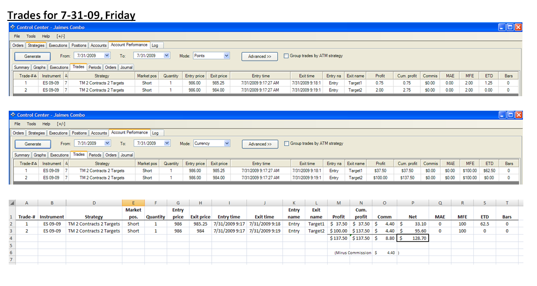
Task: Click the spreadsheet cell showing net 33.10
Action: point(412,224)
